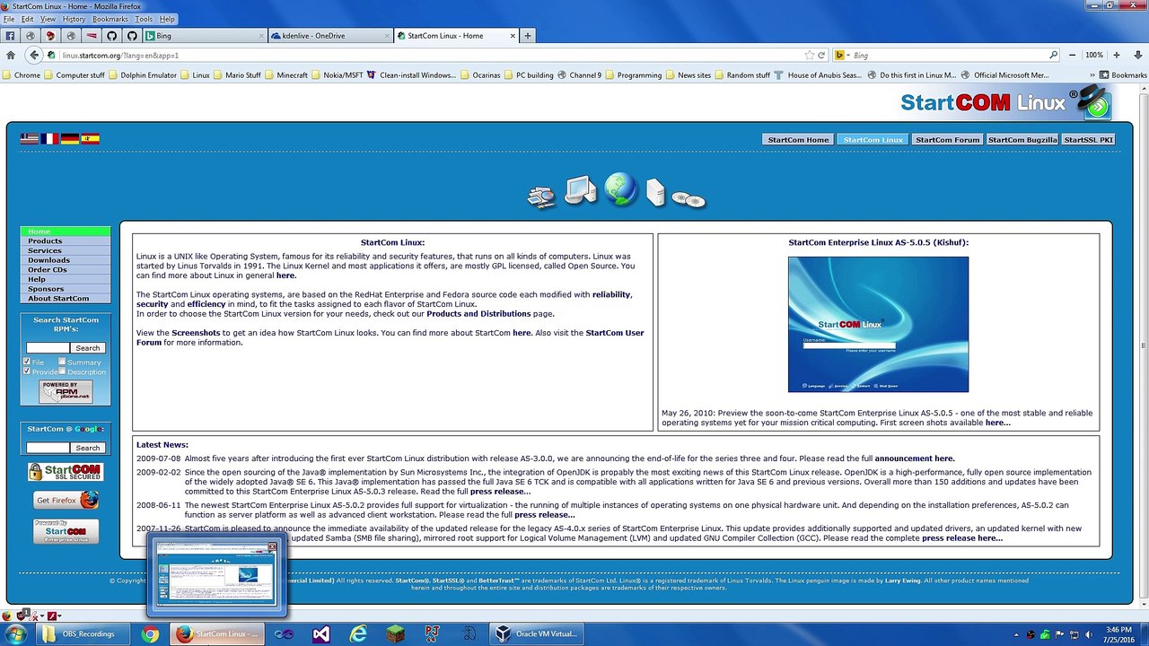Click the white tower server icon in header

656,192
